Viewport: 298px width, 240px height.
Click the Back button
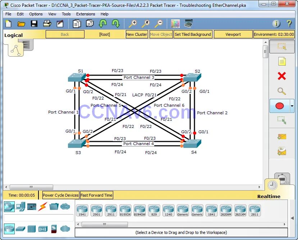(65, 34)
